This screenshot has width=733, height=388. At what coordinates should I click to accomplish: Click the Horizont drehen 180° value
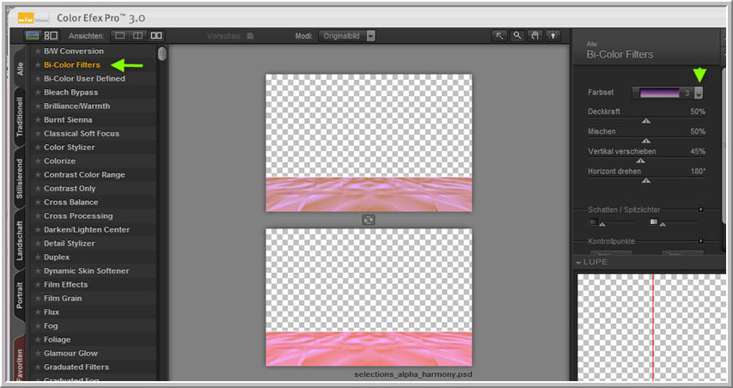(x=697, y=172)
